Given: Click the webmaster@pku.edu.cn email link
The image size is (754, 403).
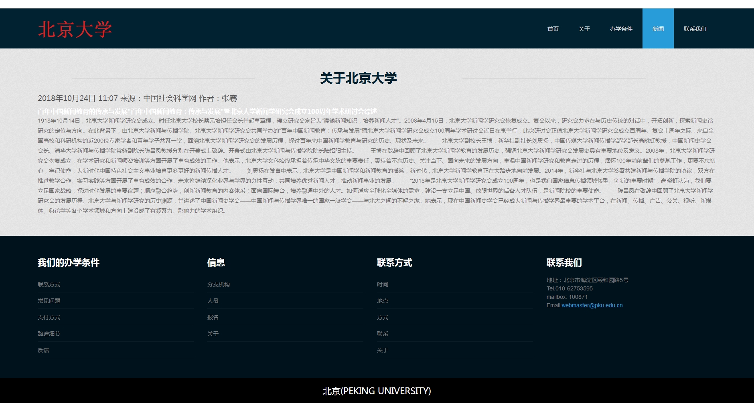Looking at the screenshot, I should (x=592, y=305).
